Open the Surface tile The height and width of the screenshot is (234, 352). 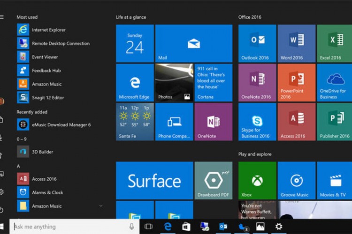(x=154, y=181)
